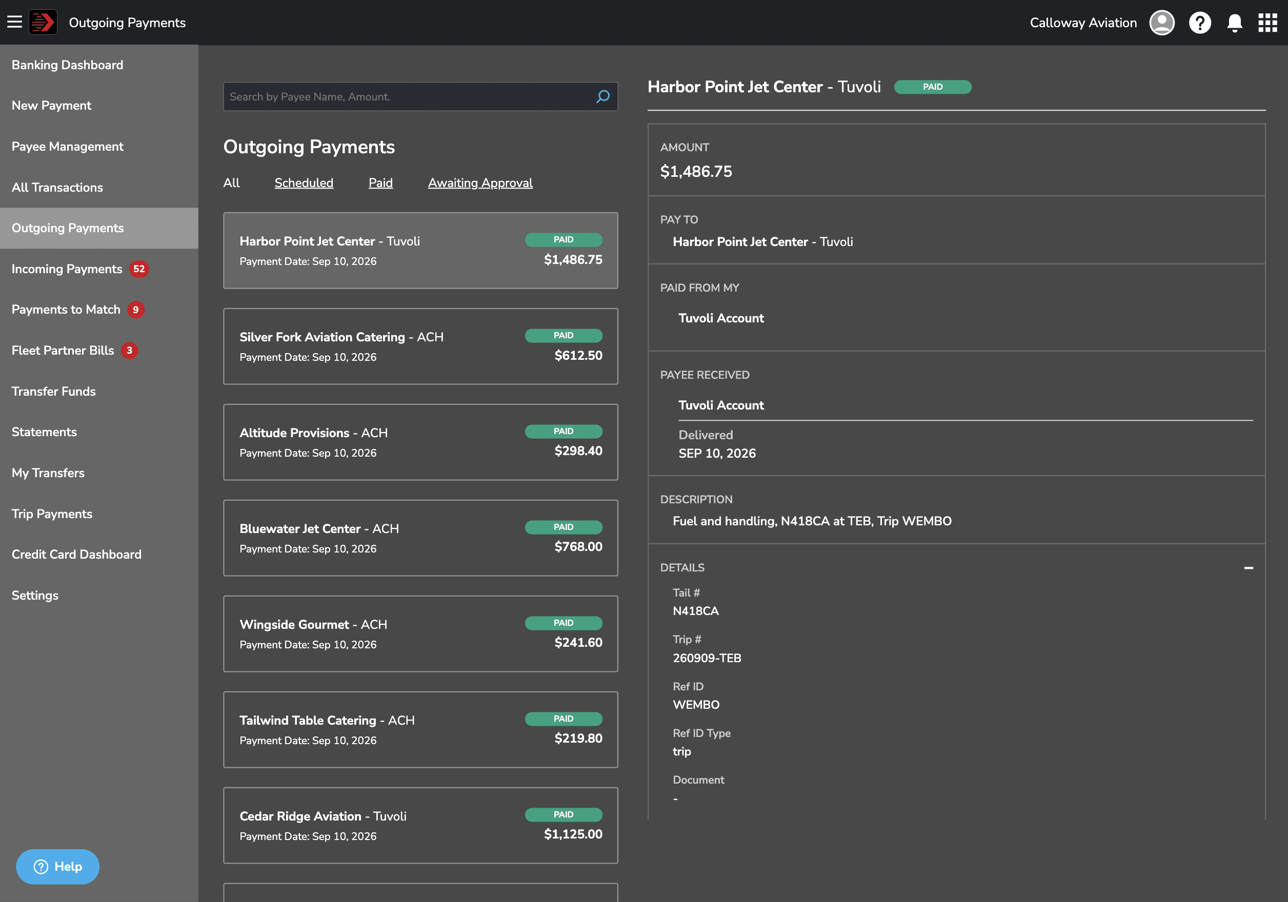Select the All payments filter tab

(231, 183)
